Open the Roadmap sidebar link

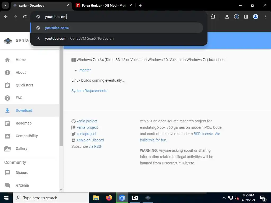24,123
